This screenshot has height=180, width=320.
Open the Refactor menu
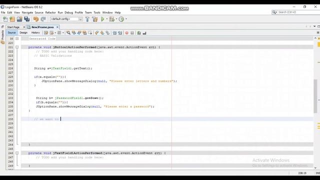(x=50, y=12)
